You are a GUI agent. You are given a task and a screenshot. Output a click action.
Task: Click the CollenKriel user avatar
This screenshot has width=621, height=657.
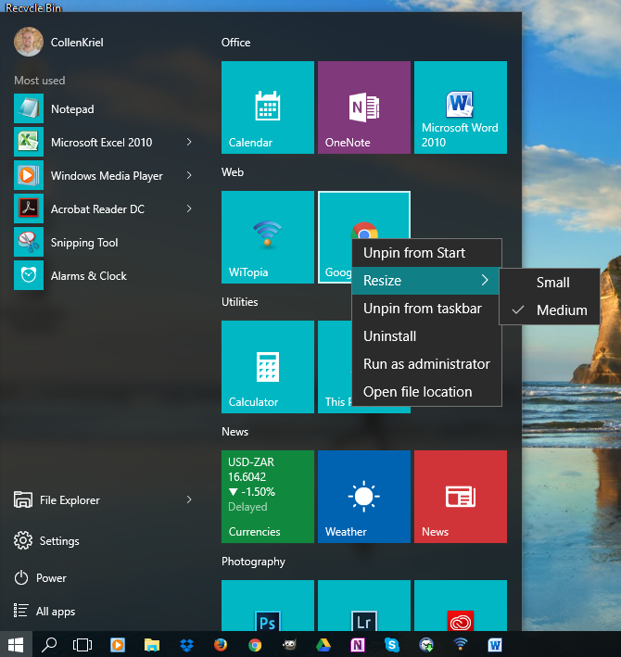click(29, 42)
